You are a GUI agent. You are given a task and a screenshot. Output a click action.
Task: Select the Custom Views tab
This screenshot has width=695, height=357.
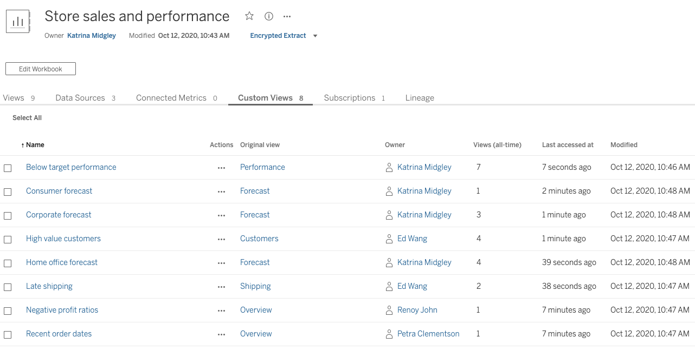point(271,98)
